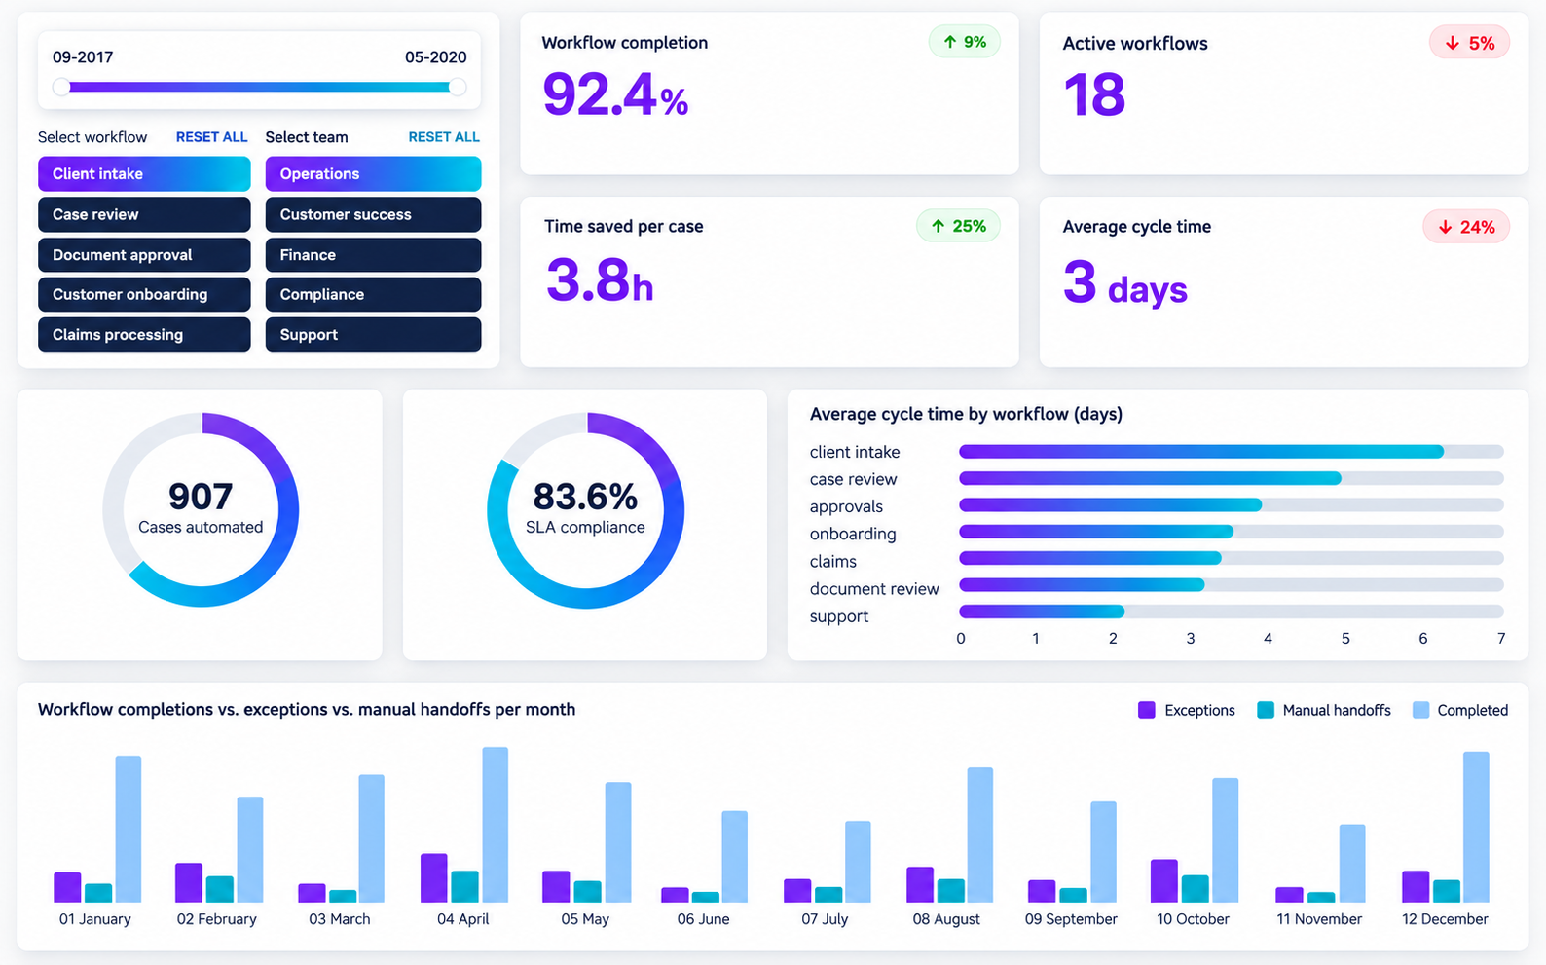This screenshot has height=965, width=1546.
Task: Click the Cases automated donut chart
Action: (201, 509)
